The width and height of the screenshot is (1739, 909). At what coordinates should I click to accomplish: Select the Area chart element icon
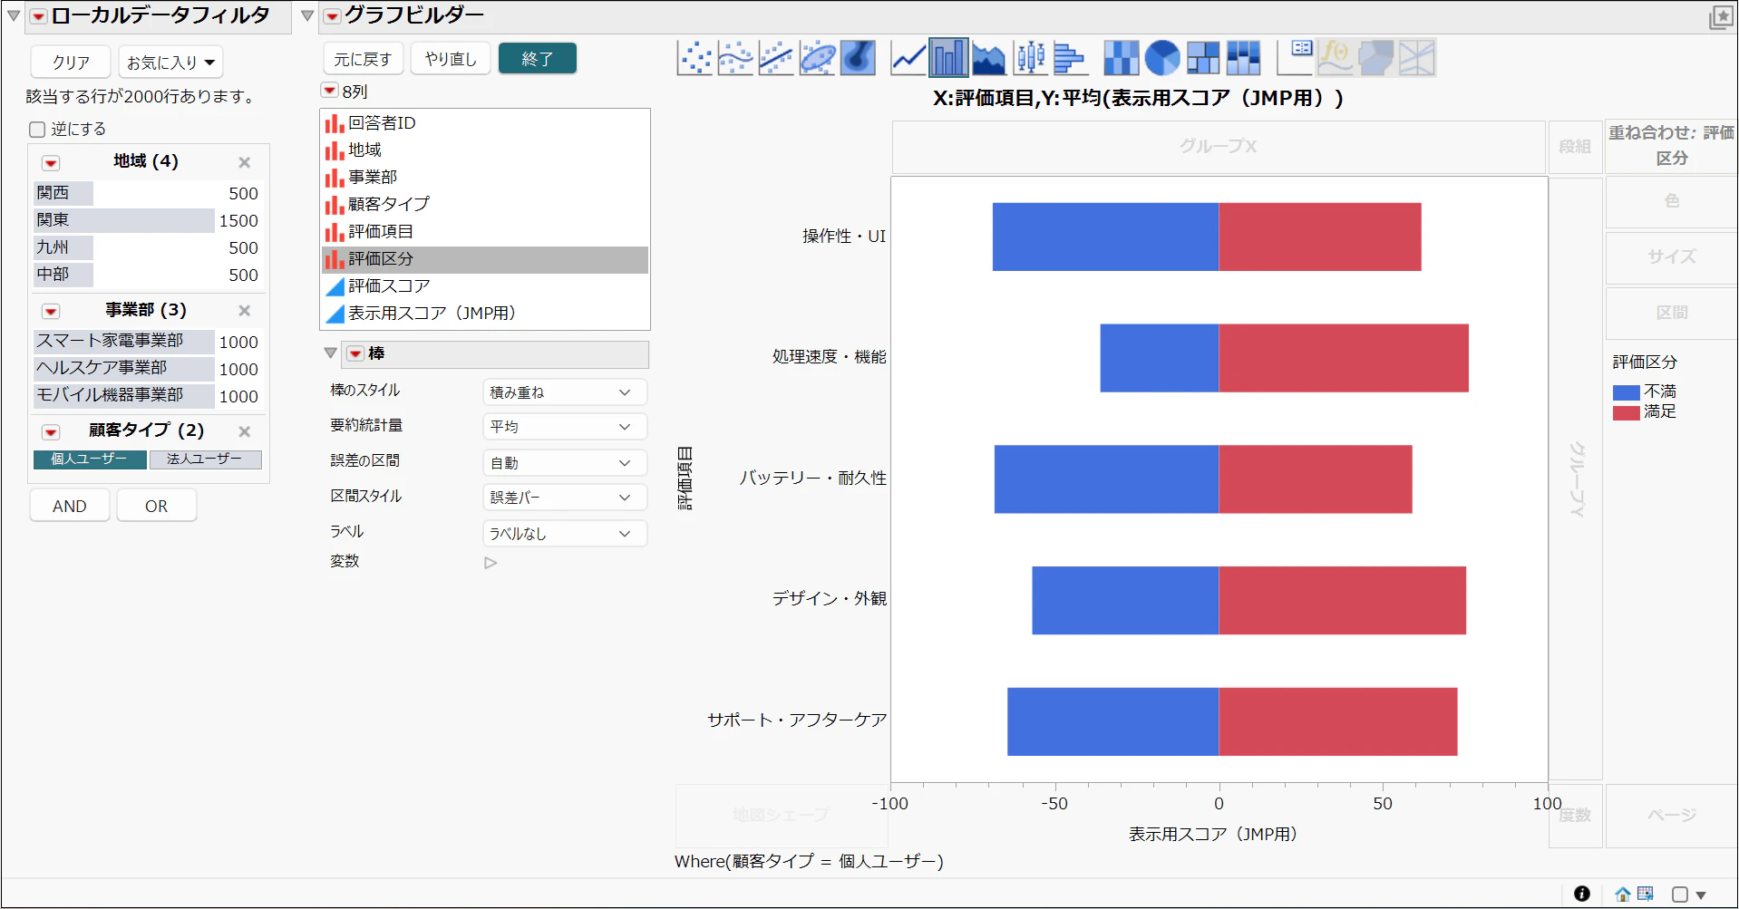989,58
